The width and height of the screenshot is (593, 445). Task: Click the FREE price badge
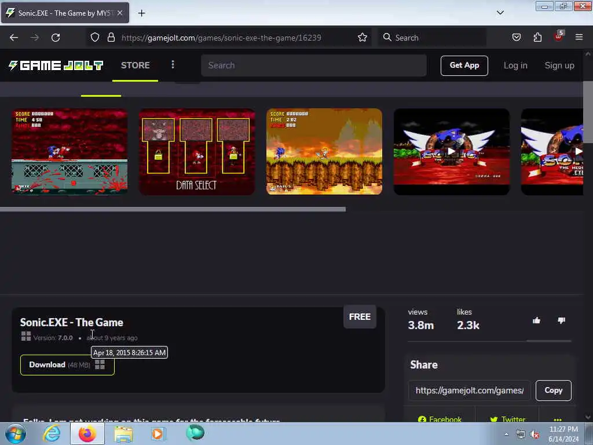(360, 317)
